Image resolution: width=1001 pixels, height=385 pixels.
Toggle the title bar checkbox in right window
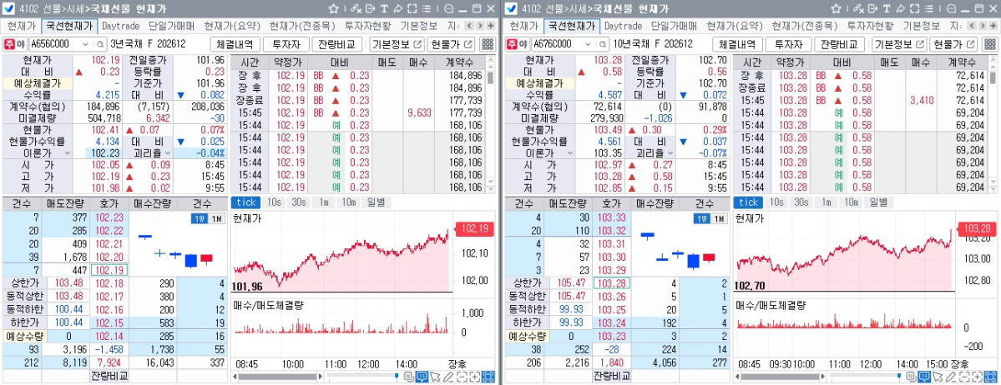pos(512,9)
